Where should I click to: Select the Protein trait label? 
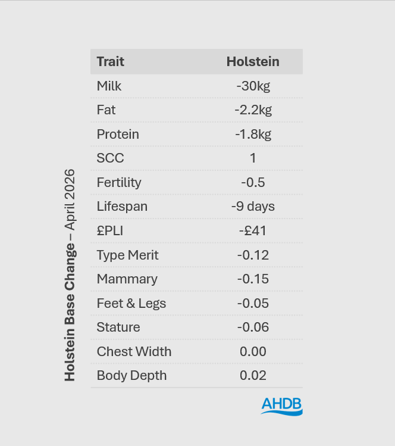(x=118, y=134)
